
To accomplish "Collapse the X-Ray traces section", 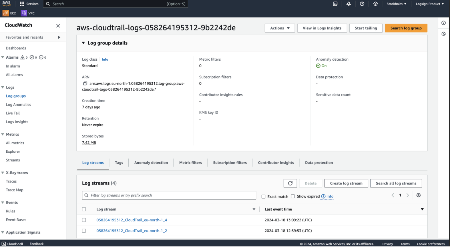I will 3,173.
